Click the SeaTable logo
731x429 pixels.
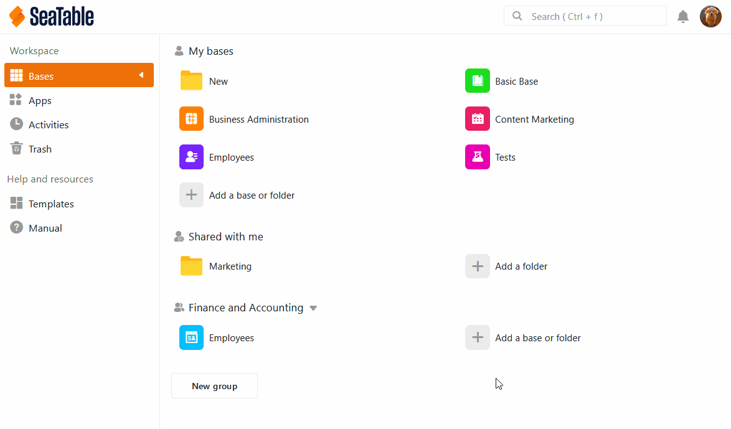click(x=52, y=17)
